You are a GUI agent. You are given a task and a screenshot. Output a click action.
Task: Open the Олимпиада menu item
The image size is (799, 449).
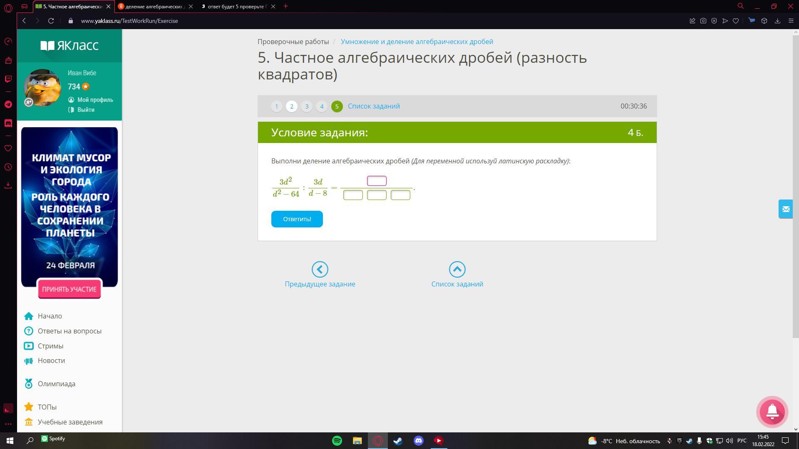point(56,384)
